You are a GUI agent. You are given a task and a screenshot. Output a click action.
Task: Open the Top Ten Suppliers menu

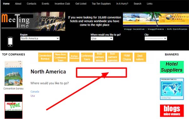[x=101, y=4]
